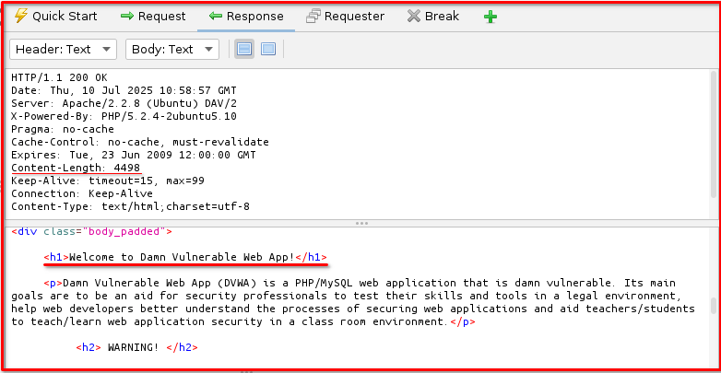Click the X-Powered-By PHP header line
721x373 pixels.
tap(124, 116)
